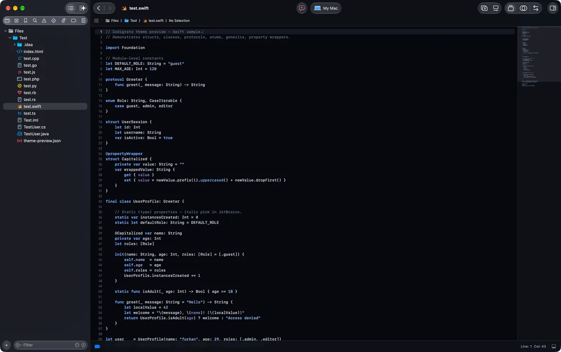
Task: Open the Breakpoint navigator tab
Action: pos(74,21)
